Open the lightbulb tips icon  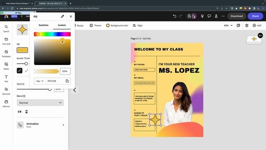(202, 16)
